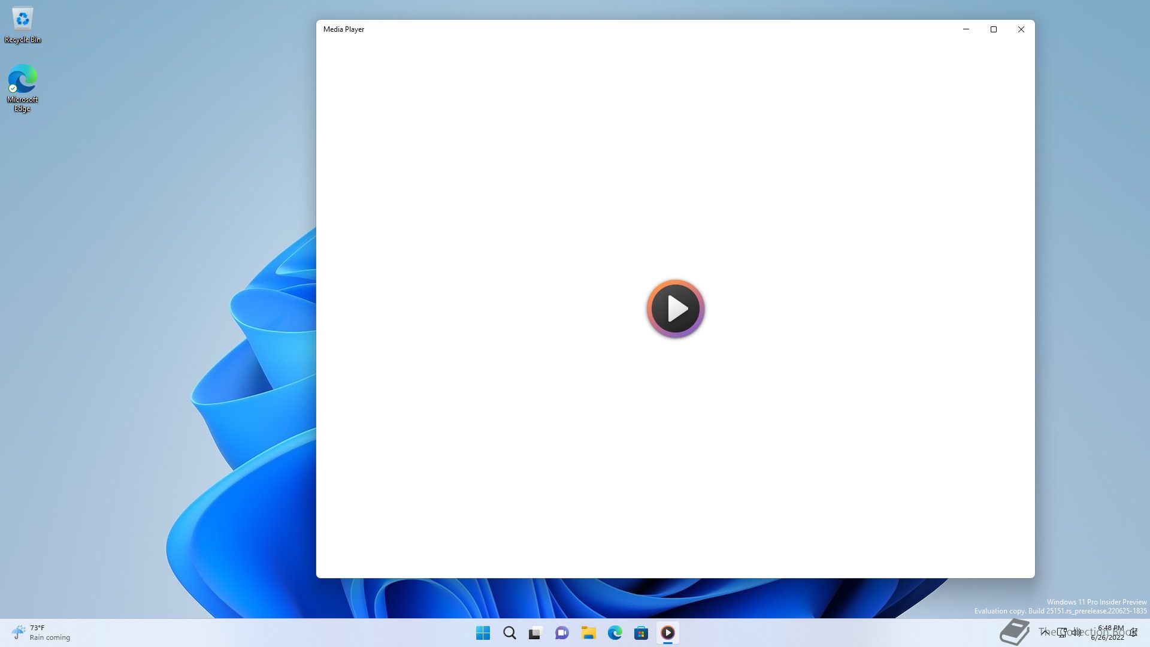Expand the hidden system tray icons chevron

[x=1045, y=632]
